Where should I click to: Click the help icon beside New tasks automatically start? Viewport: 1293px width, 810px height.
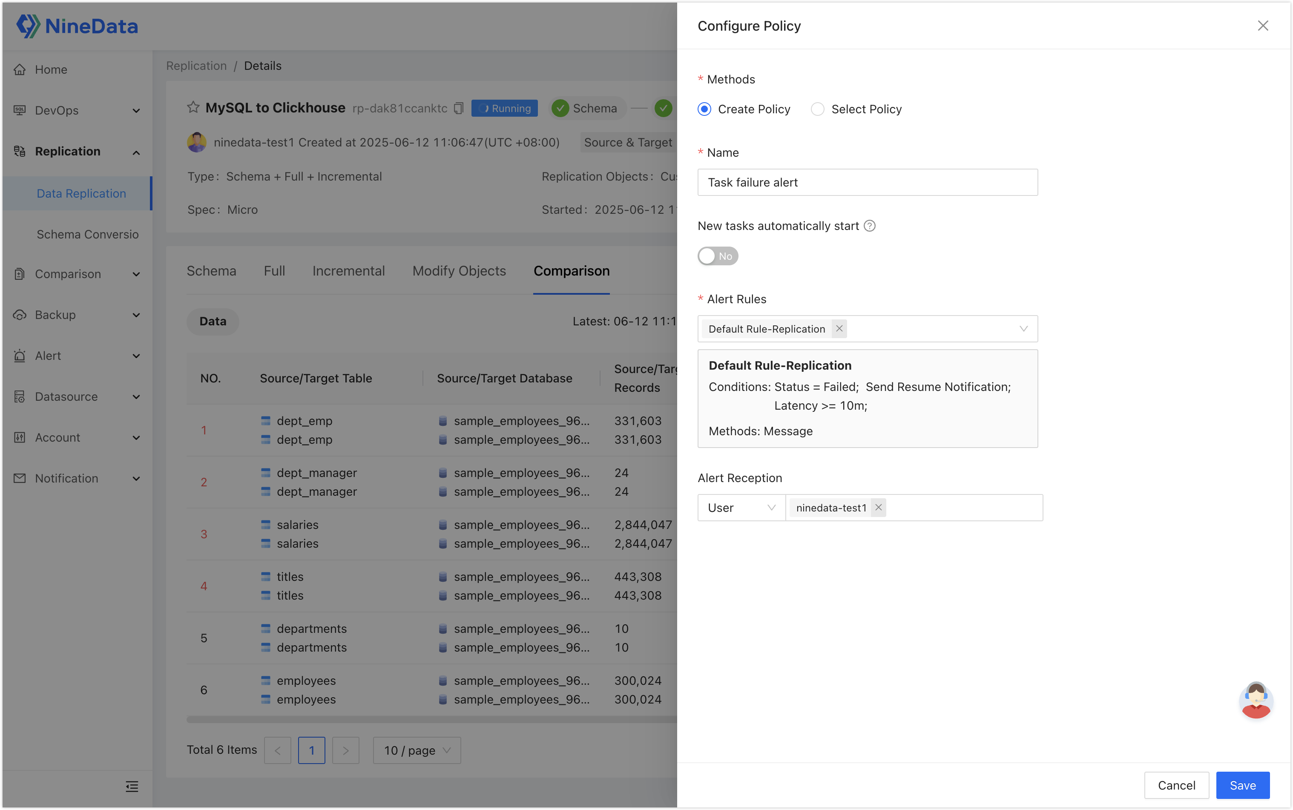tap(870, 226)
